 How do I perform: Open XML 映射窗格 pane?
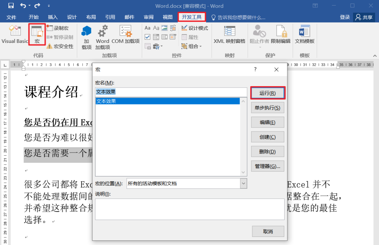230,34
